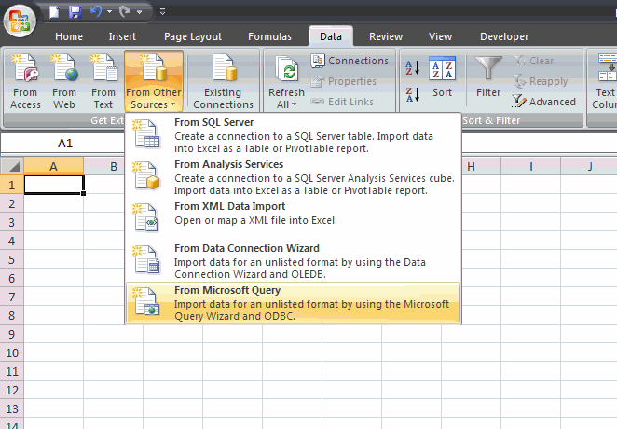Customize the Quick Access Toolbar dropdown
Image resolution: width=617 pixels, height=429 pixels.
point(162,12)
